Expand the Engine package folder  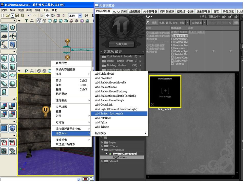[x=102, y=142]
